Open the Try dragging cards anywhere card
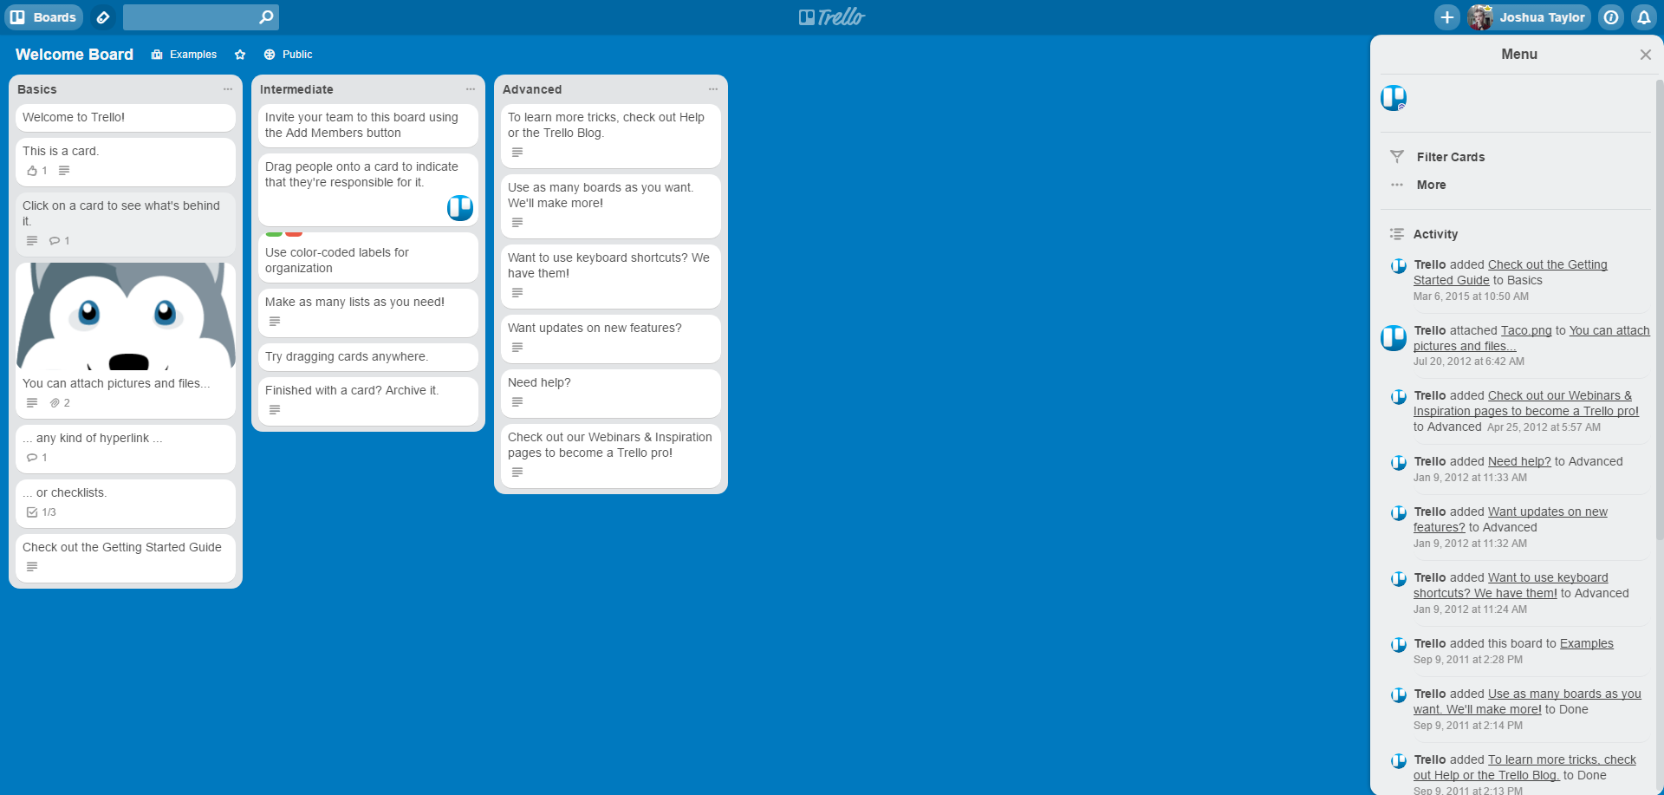Image resolution: width=1664 pixels, height=795 pixels. click(x=368, y=357)
